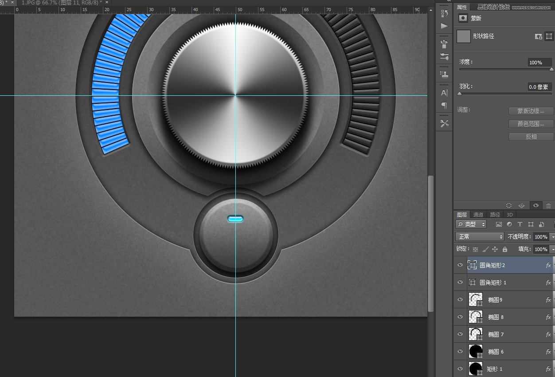Open the Character panel icon
The width and height of the screenshot is (555, 377).
tap(444, 93)
